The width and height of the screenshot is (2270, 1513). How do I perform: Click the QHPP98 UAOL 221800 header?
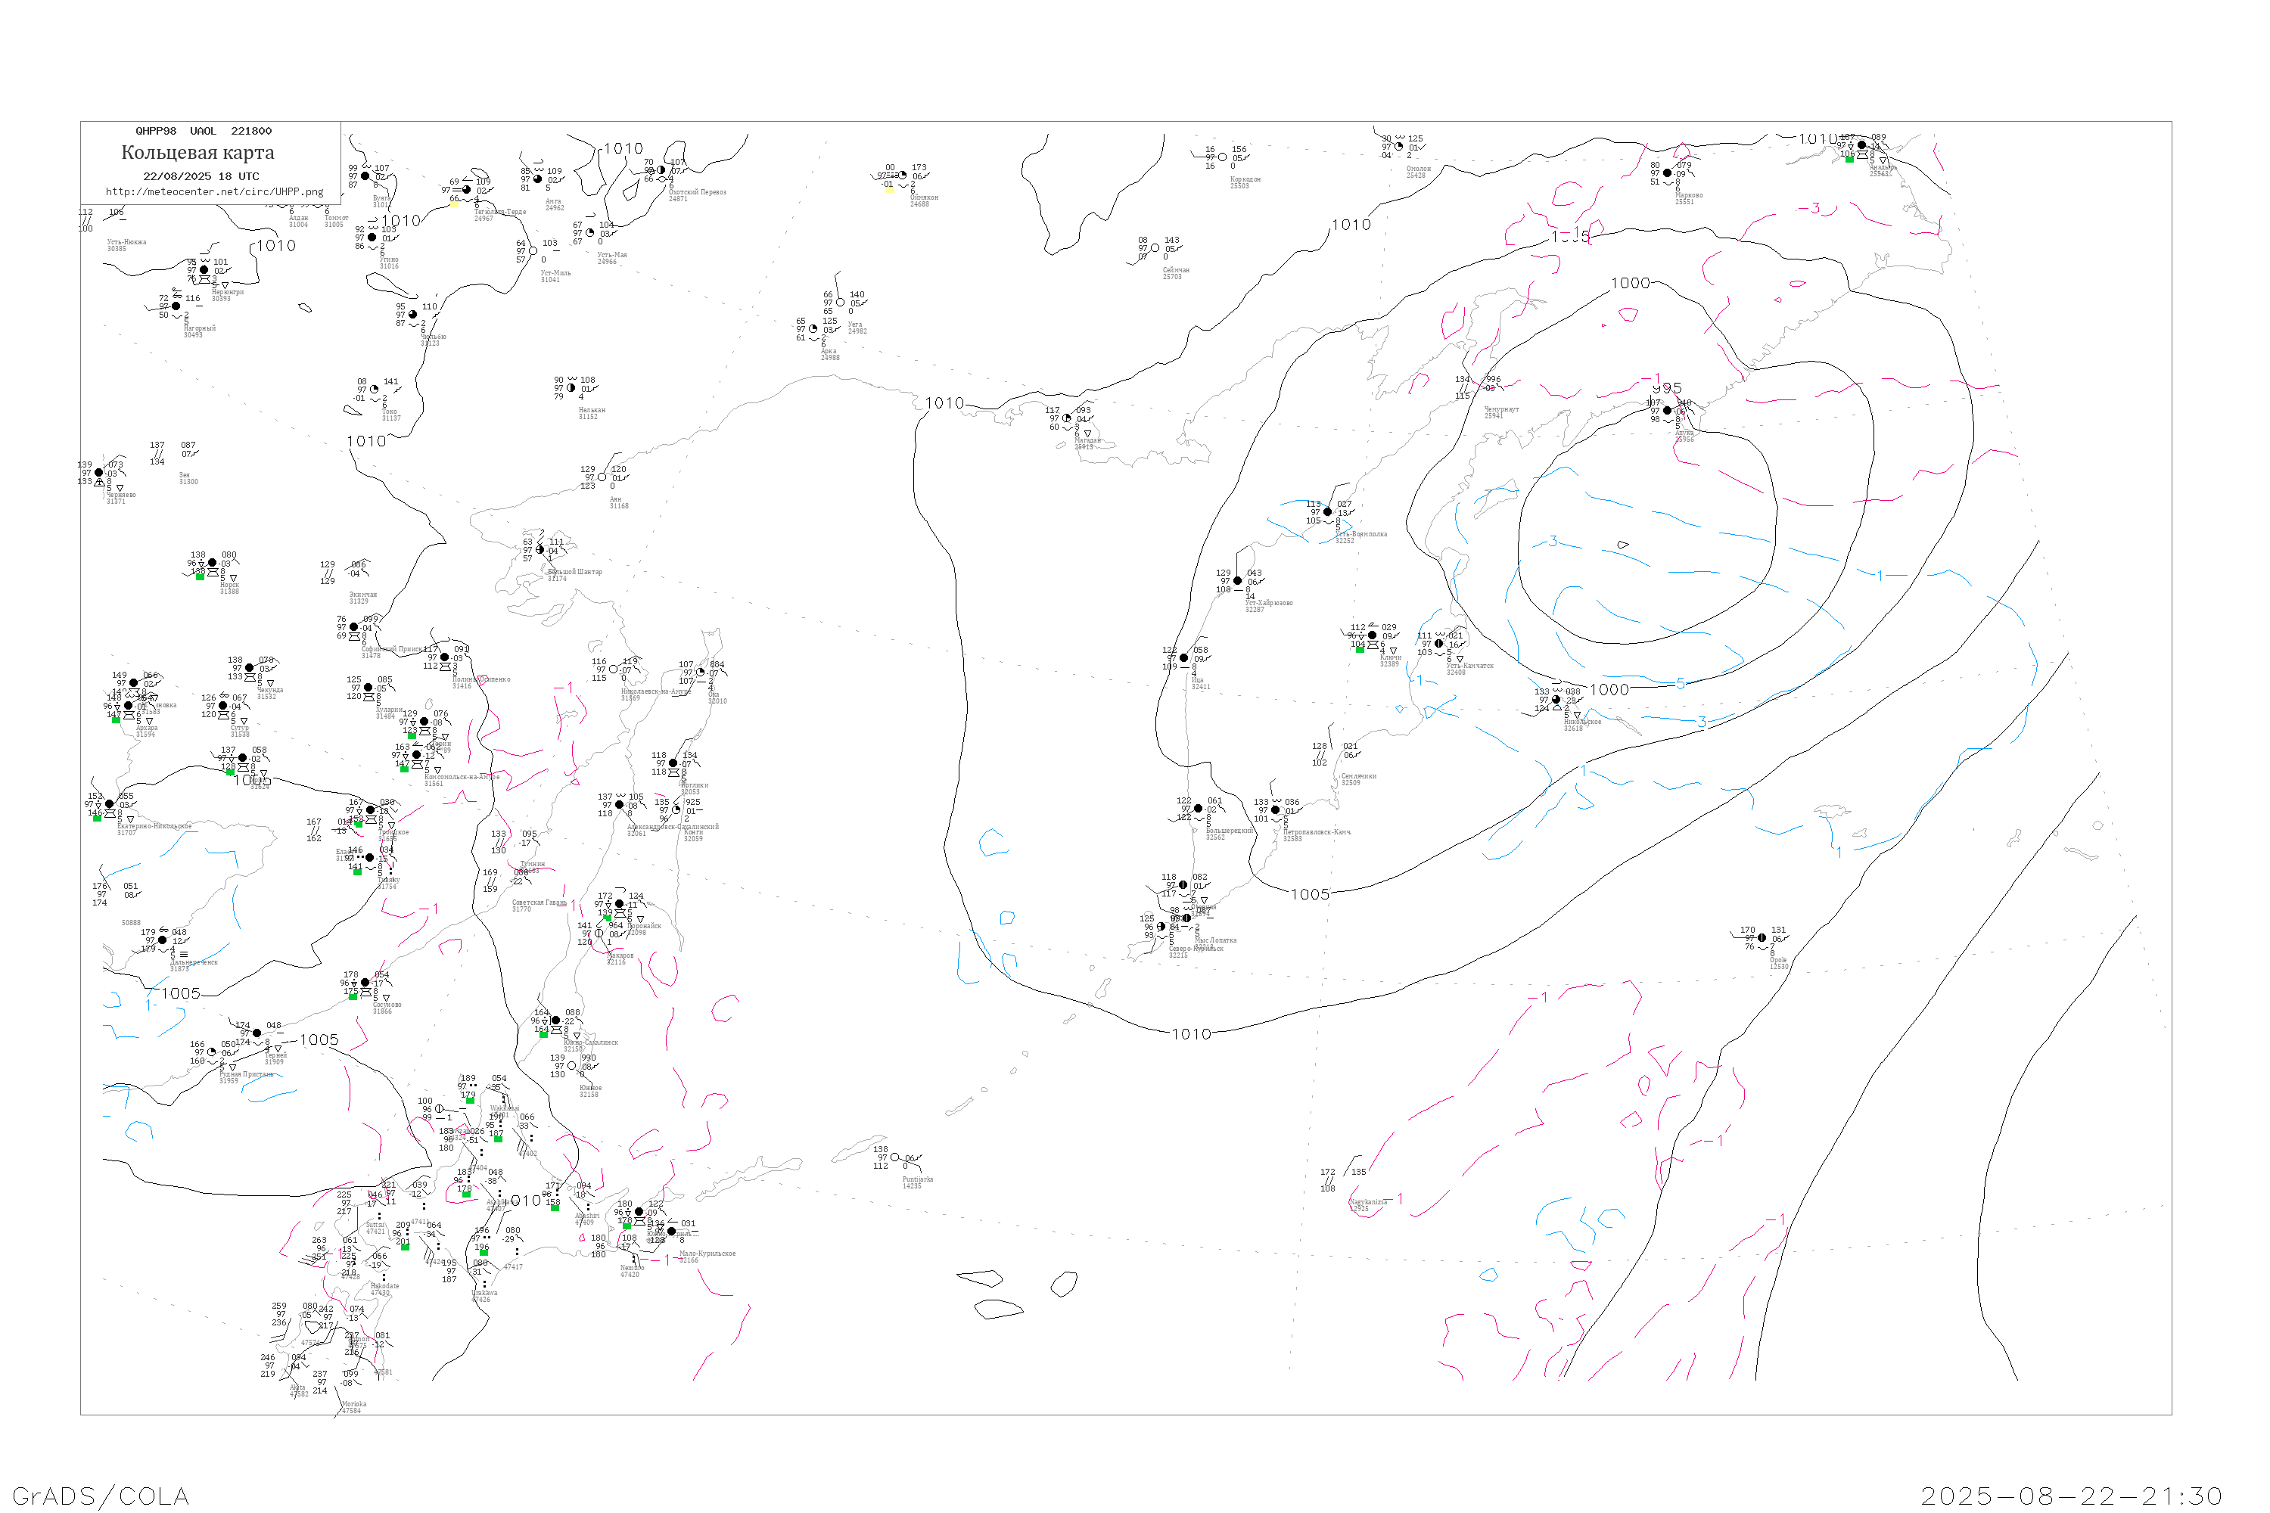pos(203,131)
